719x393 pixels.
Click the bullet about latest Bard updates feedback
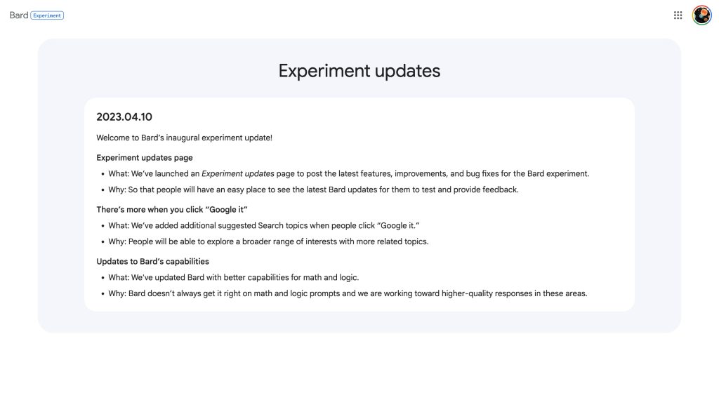point(313,189)
